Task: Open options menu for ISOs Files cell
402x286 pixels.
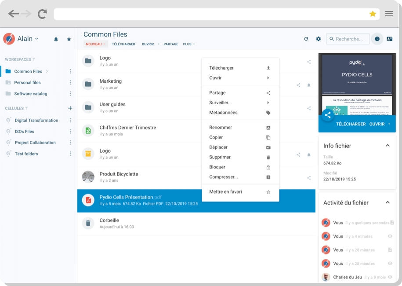Action: (70, 132)
